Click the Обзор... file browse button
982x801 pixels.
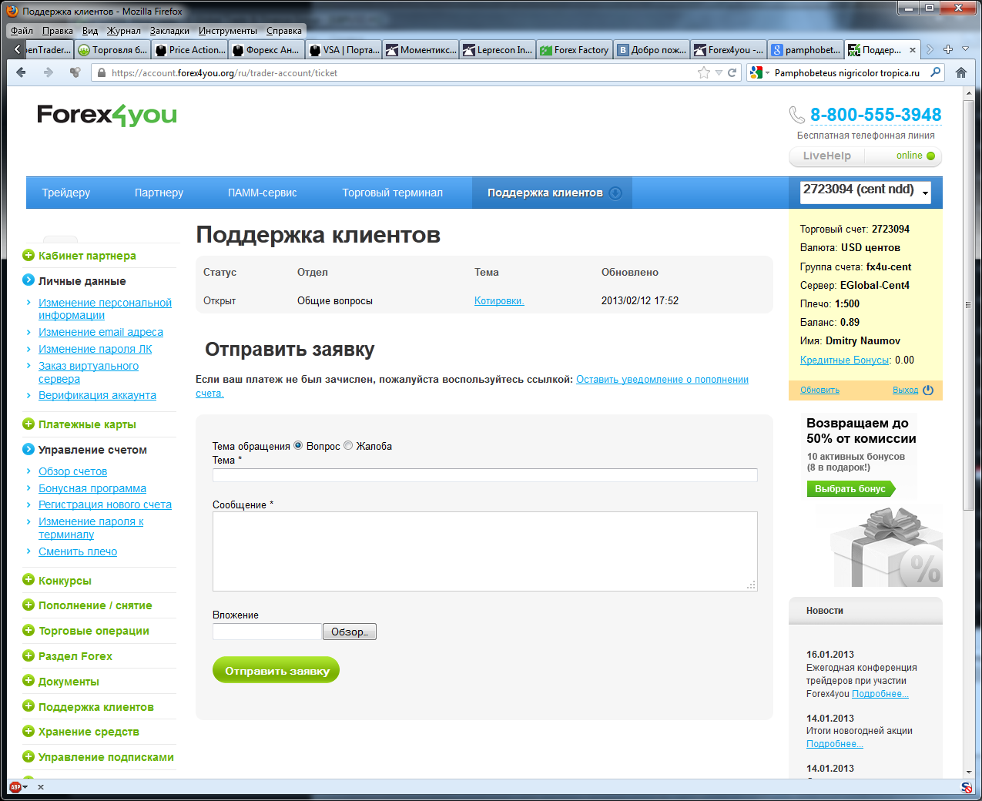coord(349,632)
